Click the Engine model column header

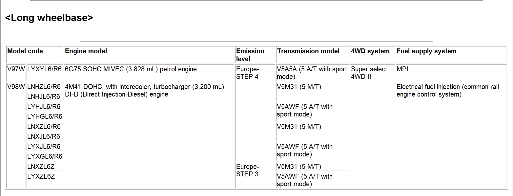click(86, 51)
